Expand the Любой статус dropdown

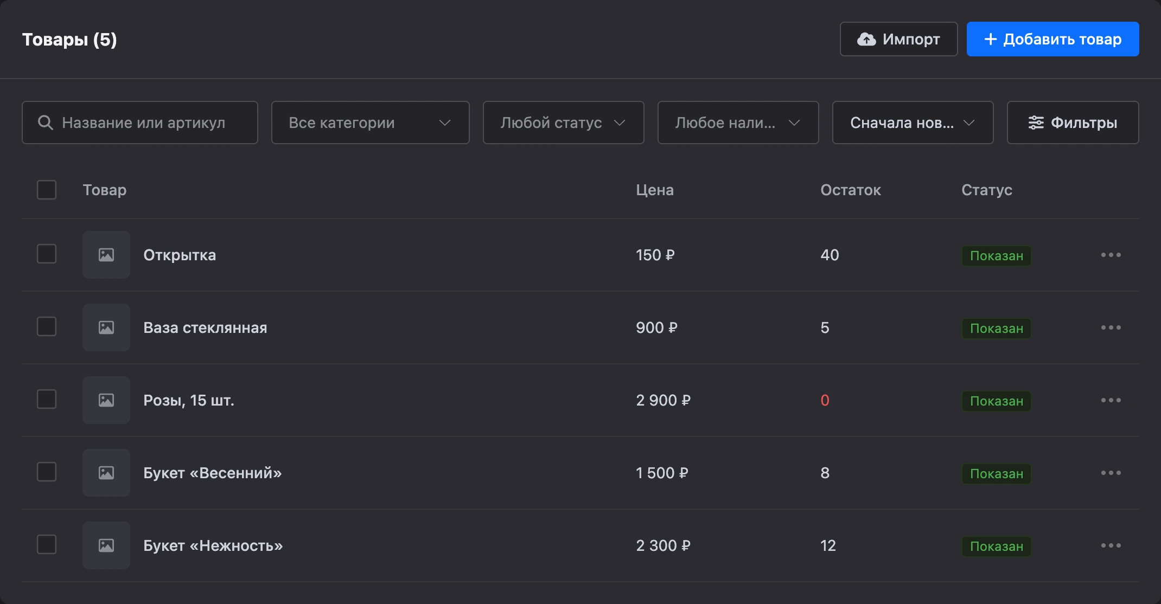point(563,123)
